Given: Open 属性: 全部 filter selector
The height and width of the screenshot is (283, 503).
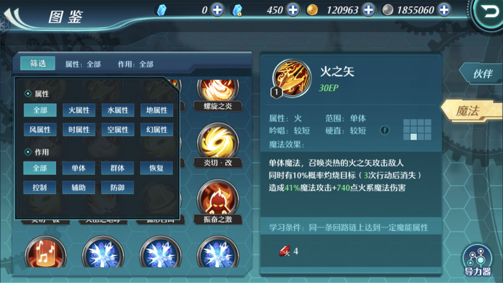Looking at the screenshot, I should click(x=83, y=64).
